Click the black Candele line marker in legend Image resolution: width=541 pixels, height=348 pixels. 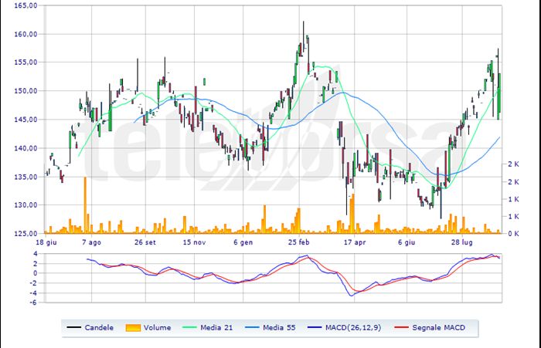(x=73, y=327)
